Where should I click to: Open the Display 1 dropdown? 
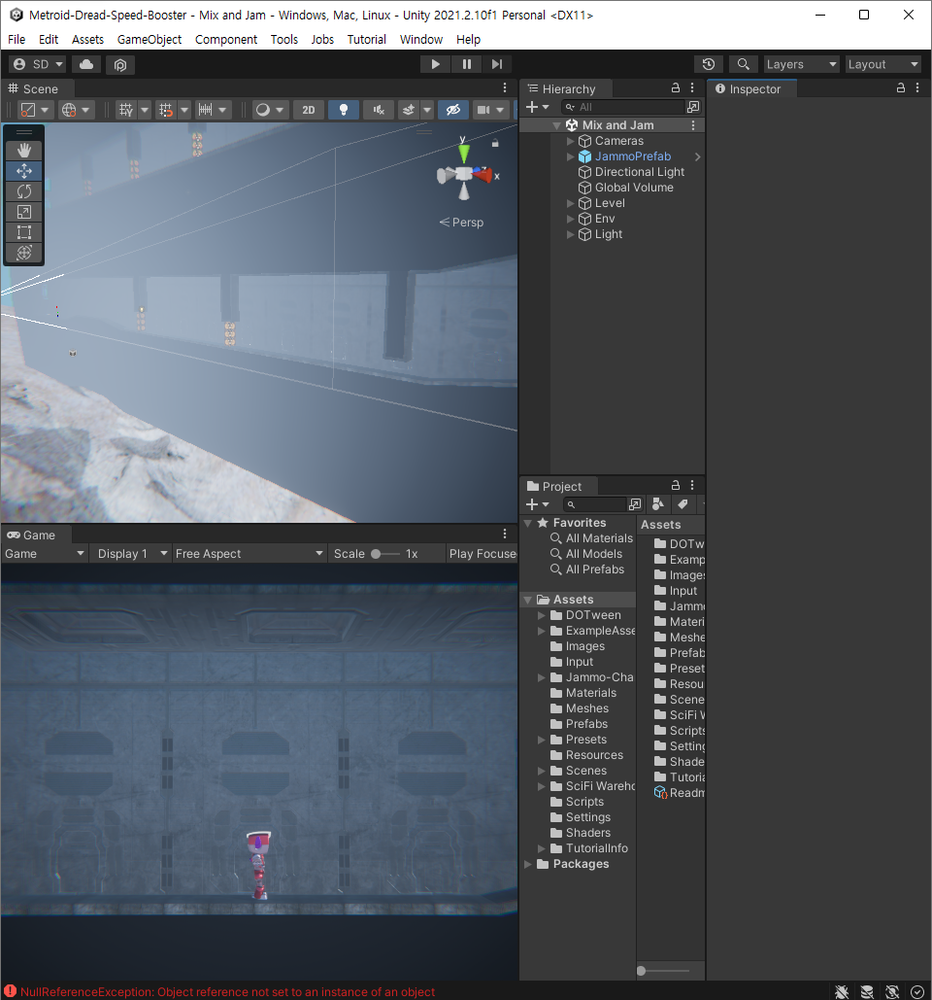coord(131,554)
